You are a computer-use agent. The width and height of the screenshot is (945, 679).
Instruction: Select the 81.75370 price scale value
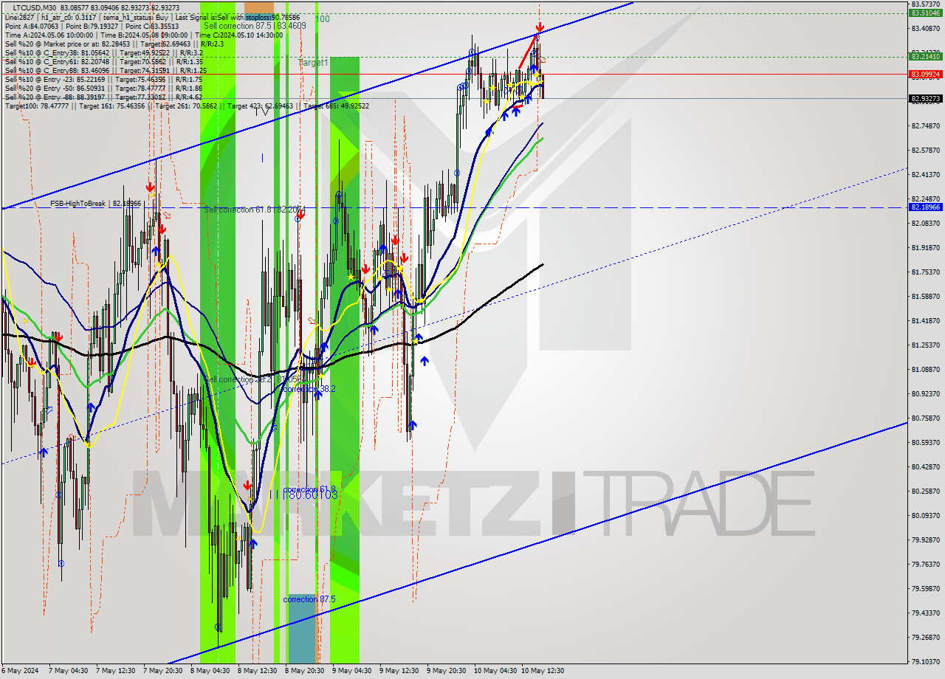click(x=926, y=272)
